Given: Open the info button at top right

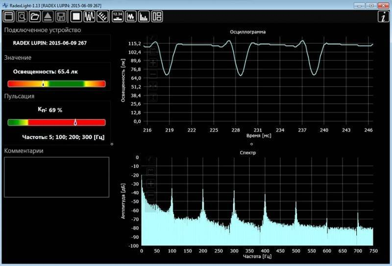Looking at the screenshot, I should [383, 17].
